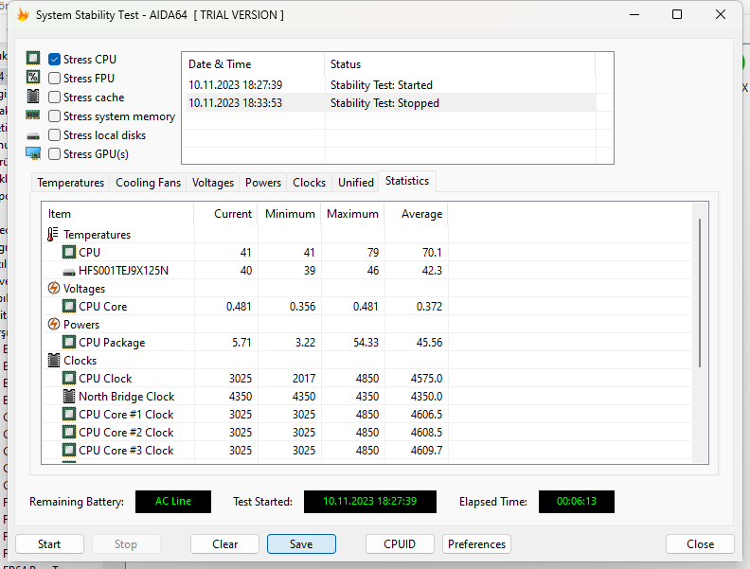Open the Powers tab
750x569 pixels.
[263, 183]
